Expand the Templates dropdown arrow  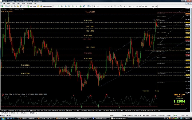[90, 6]
